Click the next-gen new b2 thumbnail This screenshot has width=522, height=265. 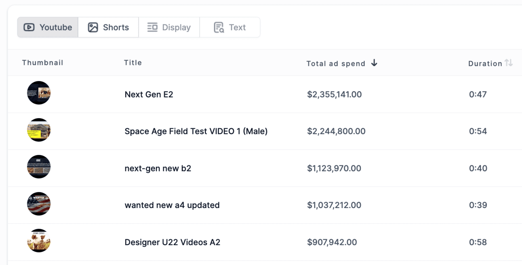pos(39,167)
